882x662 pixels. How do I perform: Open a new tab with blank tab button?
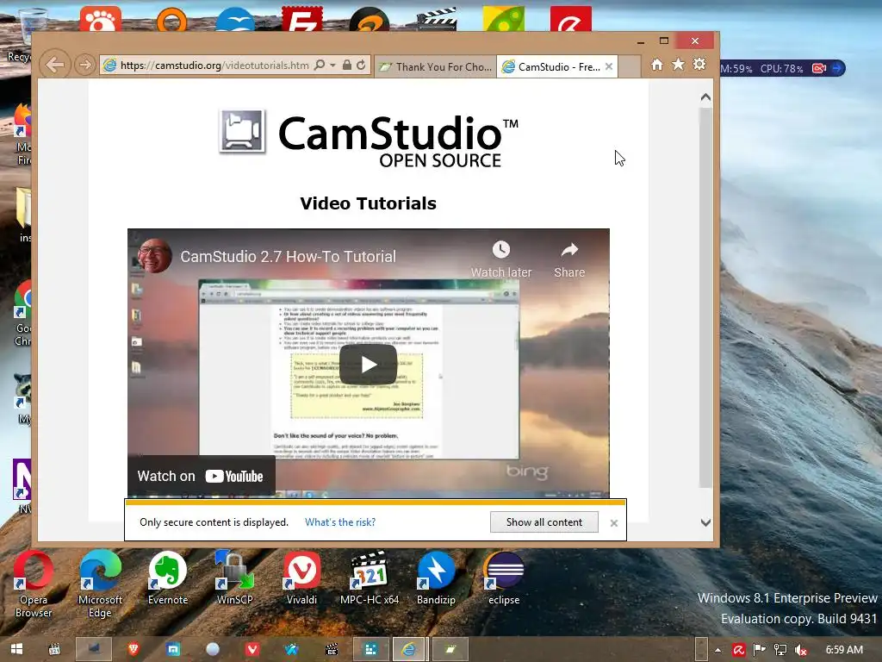630,67
